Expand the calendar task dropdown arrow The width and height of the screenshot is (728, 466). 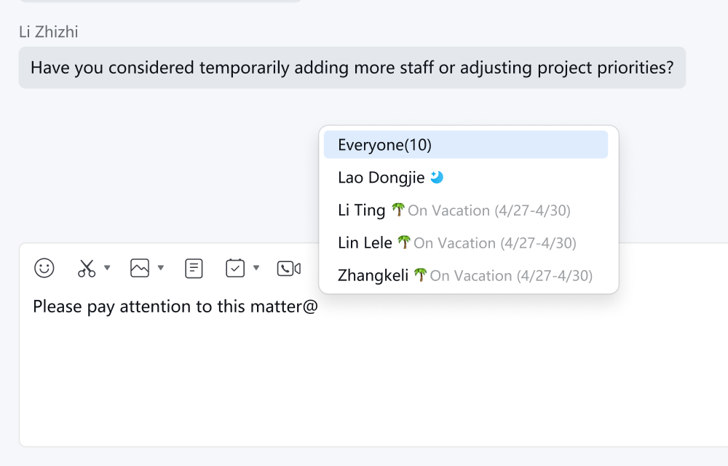tap(256, 268)
